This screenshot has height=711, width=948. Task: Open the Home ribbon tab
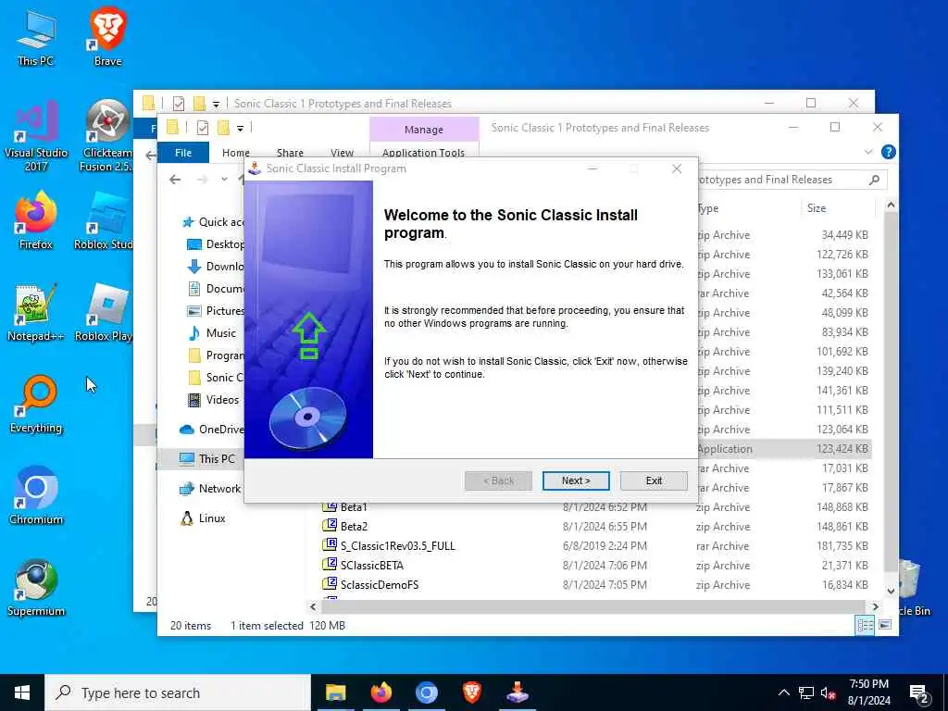[x=236, y=153]
